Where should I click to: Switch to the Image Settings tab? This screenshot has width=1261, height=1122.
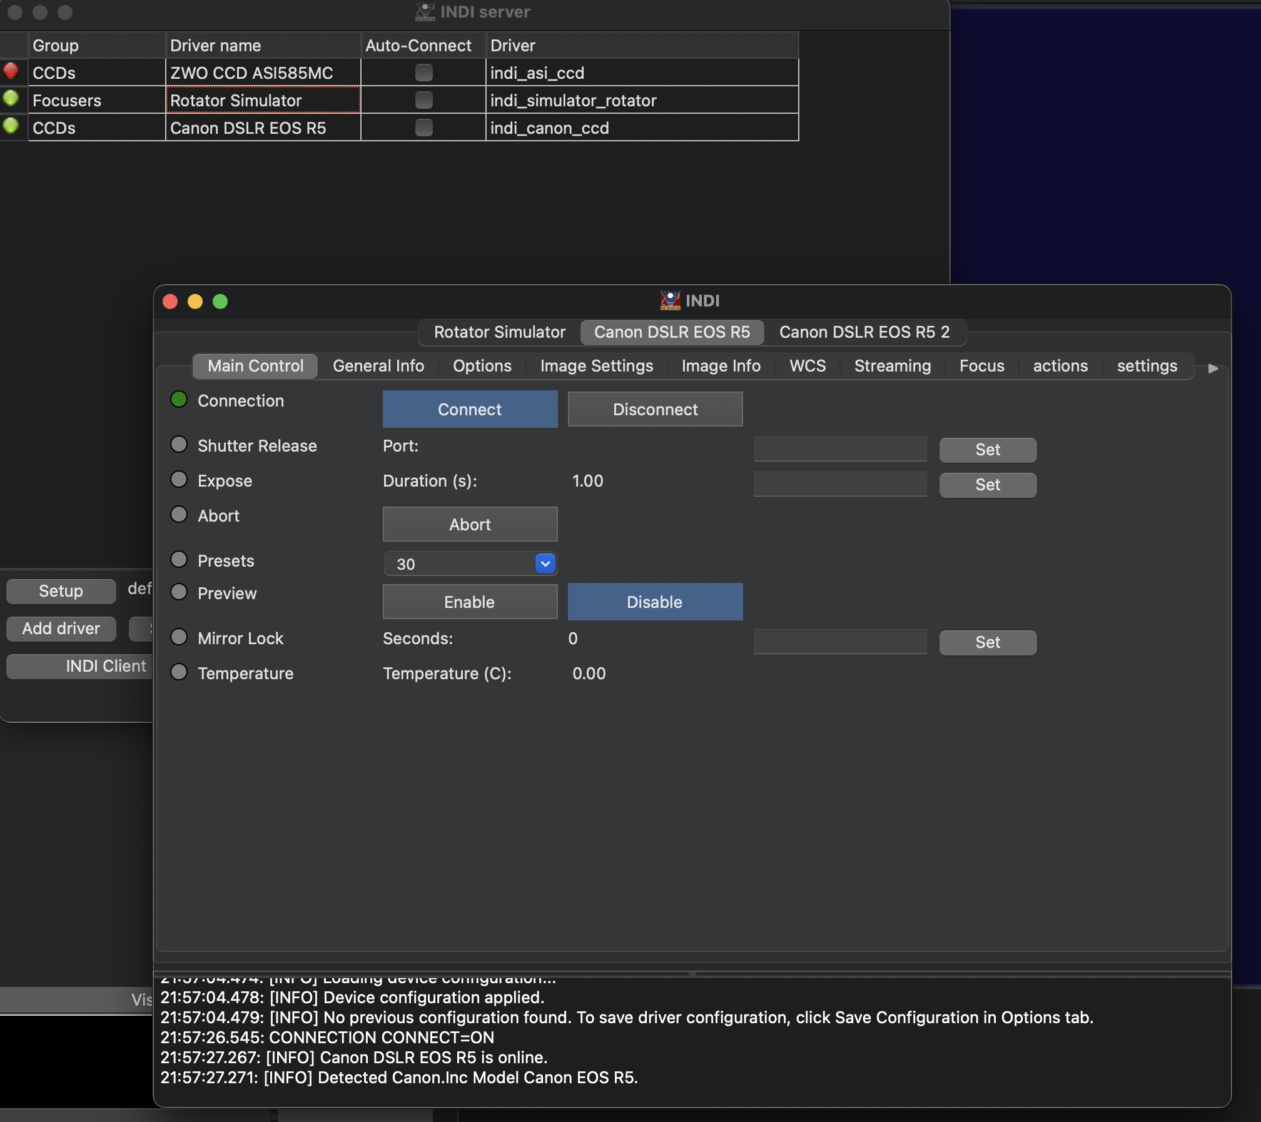pyautogui.click(x=596, y=366)
